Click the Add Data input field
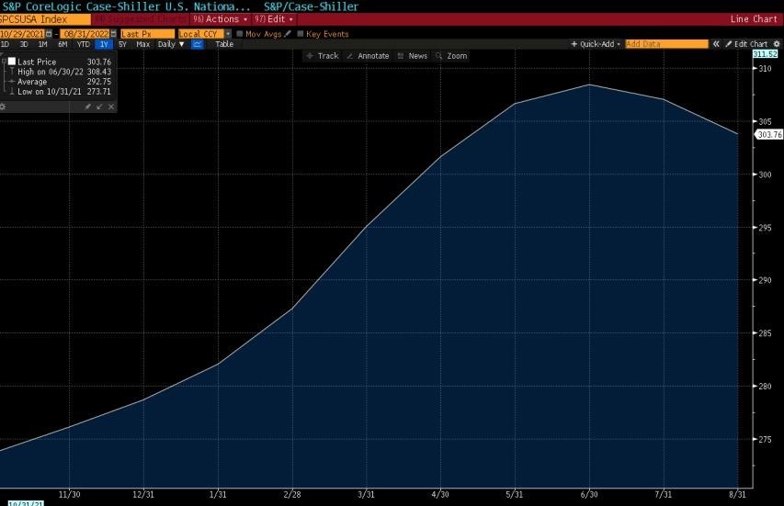The image size is (784, 506). pyautogui.click(x=666, y=44)
